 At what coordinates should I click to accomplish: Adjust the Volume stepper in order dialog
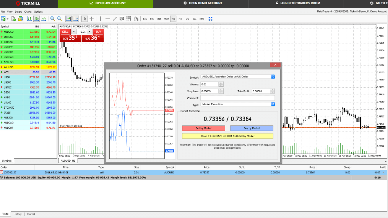pos(221,84)
